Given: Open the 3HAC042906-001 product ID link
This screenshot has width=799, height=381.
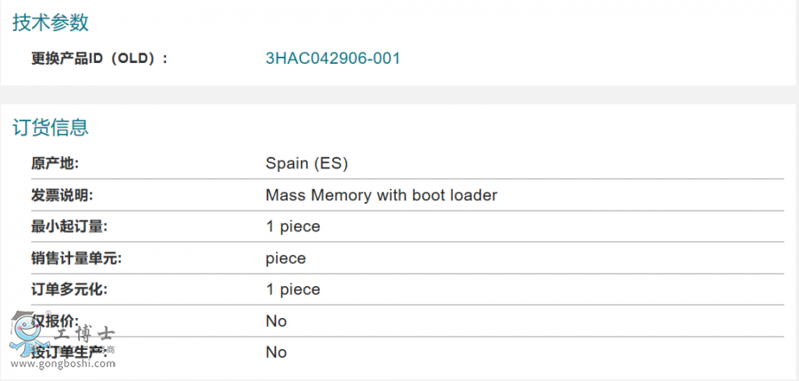Looking at the screenshot, I should pyautogui.click(x=333, y=58).
